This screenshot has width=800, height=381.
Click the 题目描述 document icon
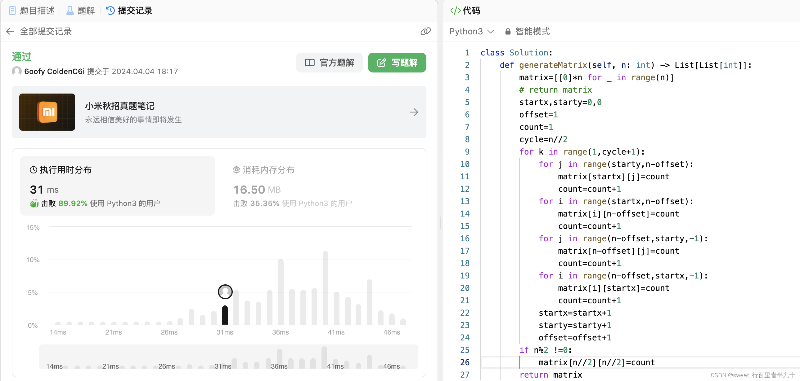(12, 10)
